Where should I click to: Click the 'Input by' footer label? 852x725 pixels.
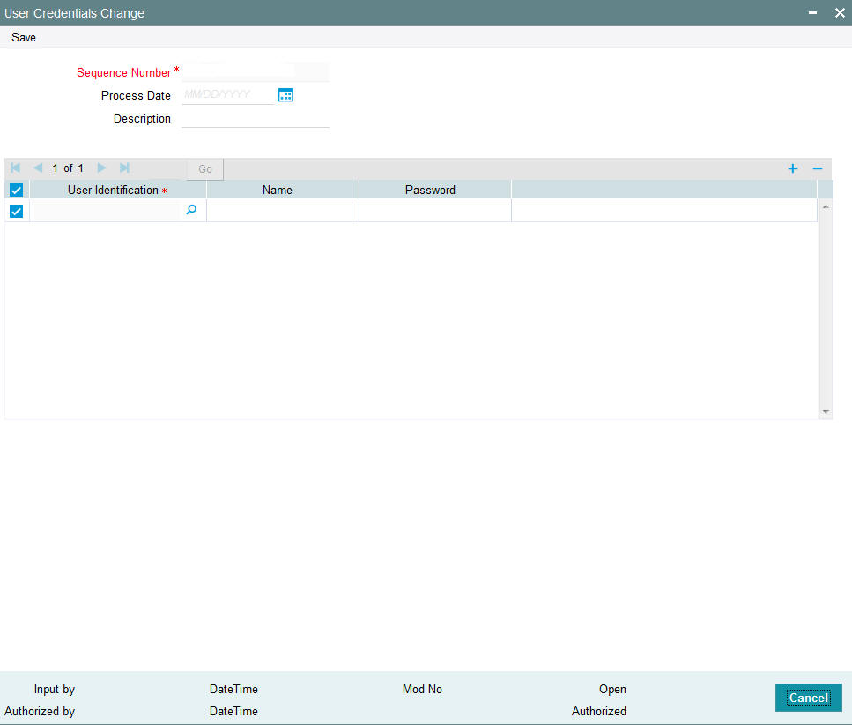point(55,689)
